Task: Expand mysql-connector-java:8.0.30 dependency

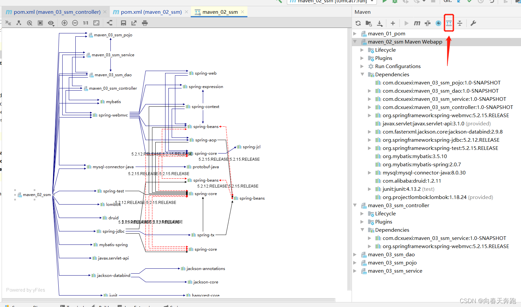Action: (370, 173)
